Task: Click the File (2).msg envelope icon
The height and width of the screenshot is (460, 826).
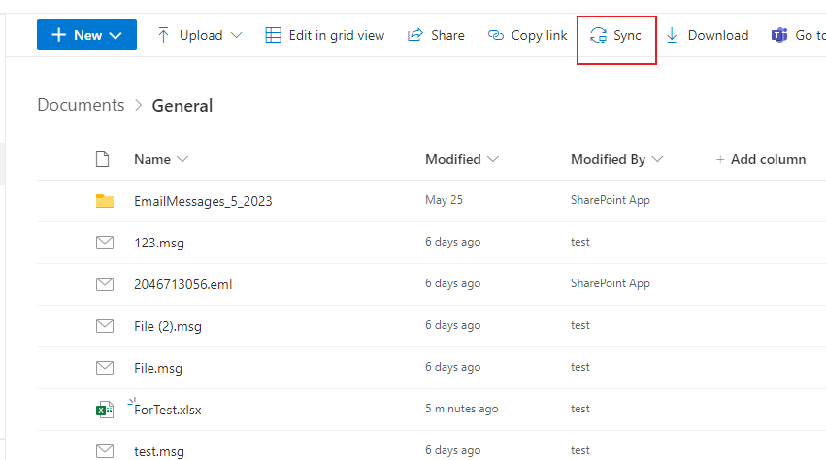Action: coord(104,326)
